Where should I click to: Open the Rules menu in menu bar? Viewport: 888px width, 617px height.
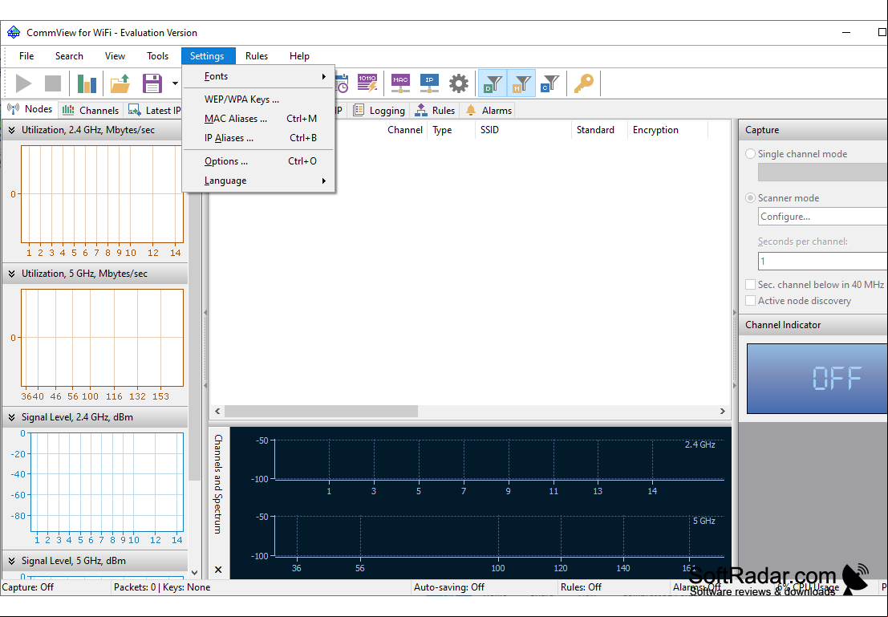(257, 56)
